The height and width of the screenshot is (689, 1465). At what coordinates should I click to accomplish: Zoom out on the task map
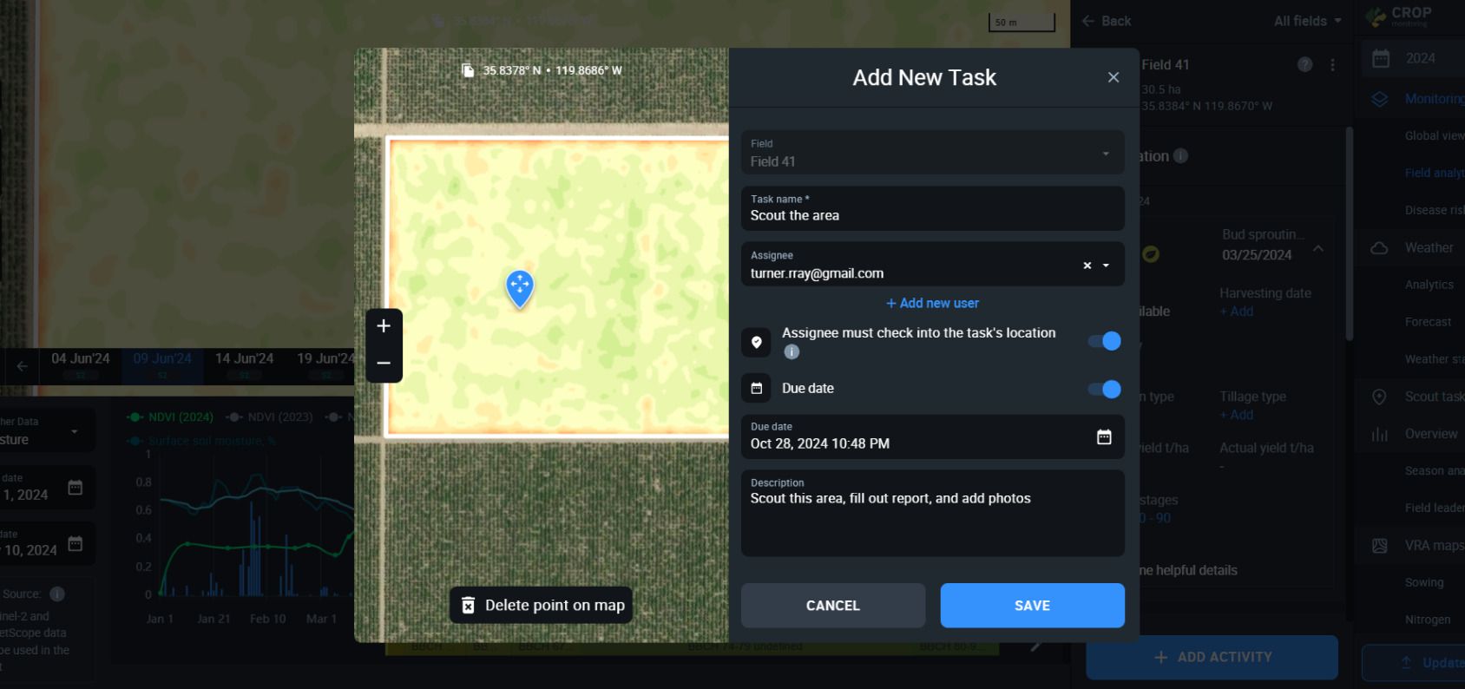coord(384,364)
